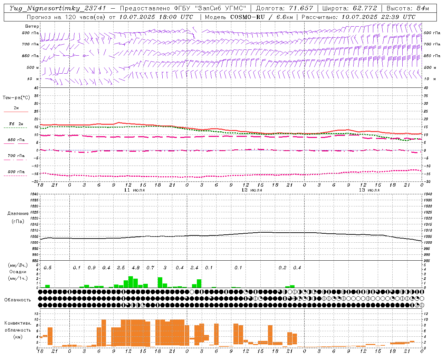Click the red line sample under '2м'
This screenshot has width=442, height=354.
click(16, 112)
